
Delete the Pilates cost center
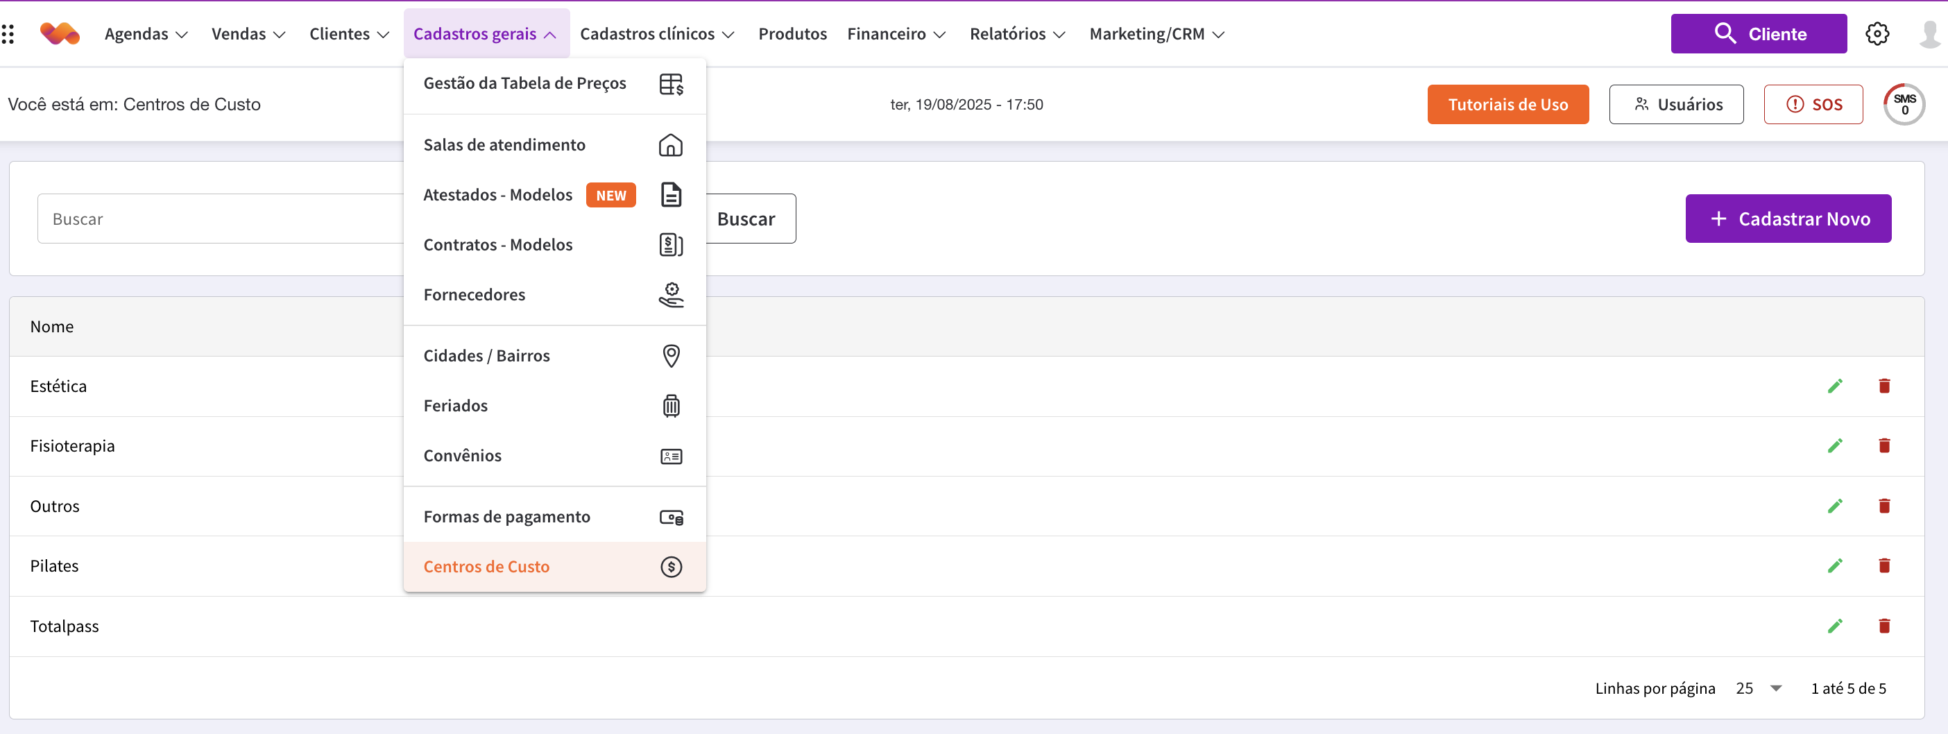(1883, 565)
